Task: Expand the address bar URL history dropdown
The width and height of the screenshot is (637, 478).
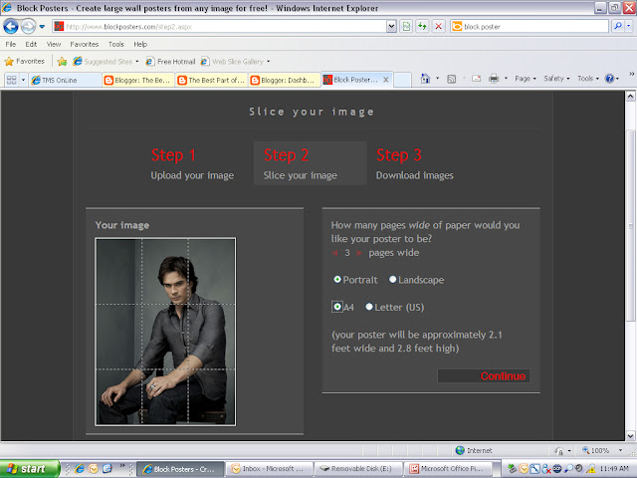Action: pyautogui.click(x=391, y=27)
